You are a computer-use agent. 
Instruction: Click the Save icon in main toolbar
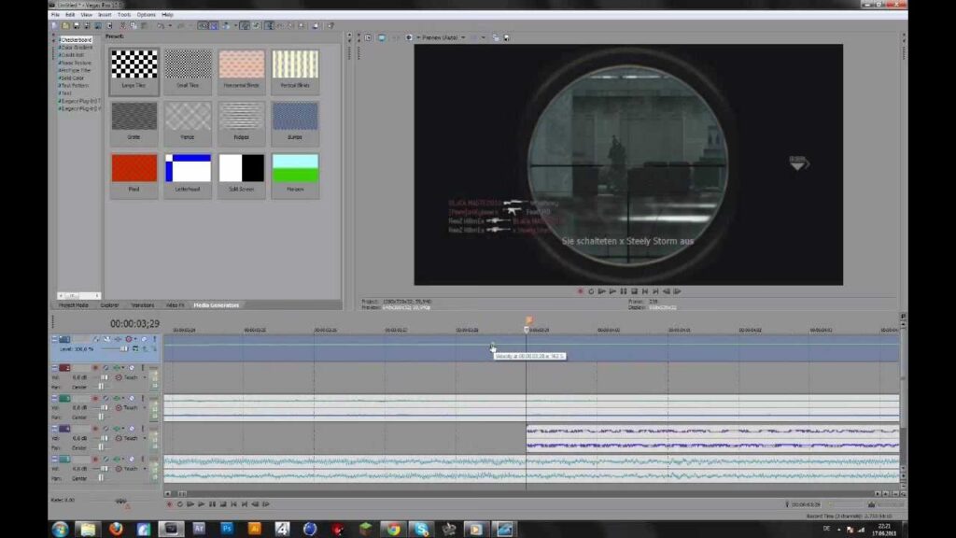point(77,25)
